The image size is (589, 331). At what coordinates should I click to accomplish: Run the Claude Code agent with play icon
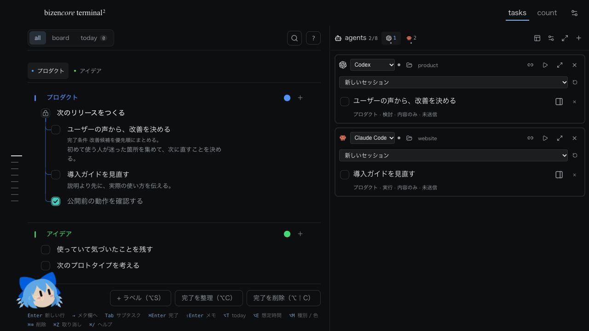(545, 138)
